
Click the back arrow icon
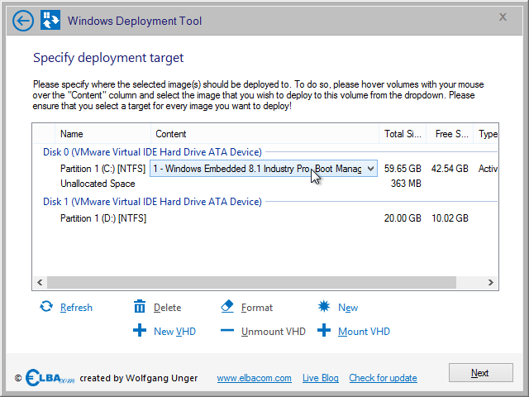[x=23, y=21]
